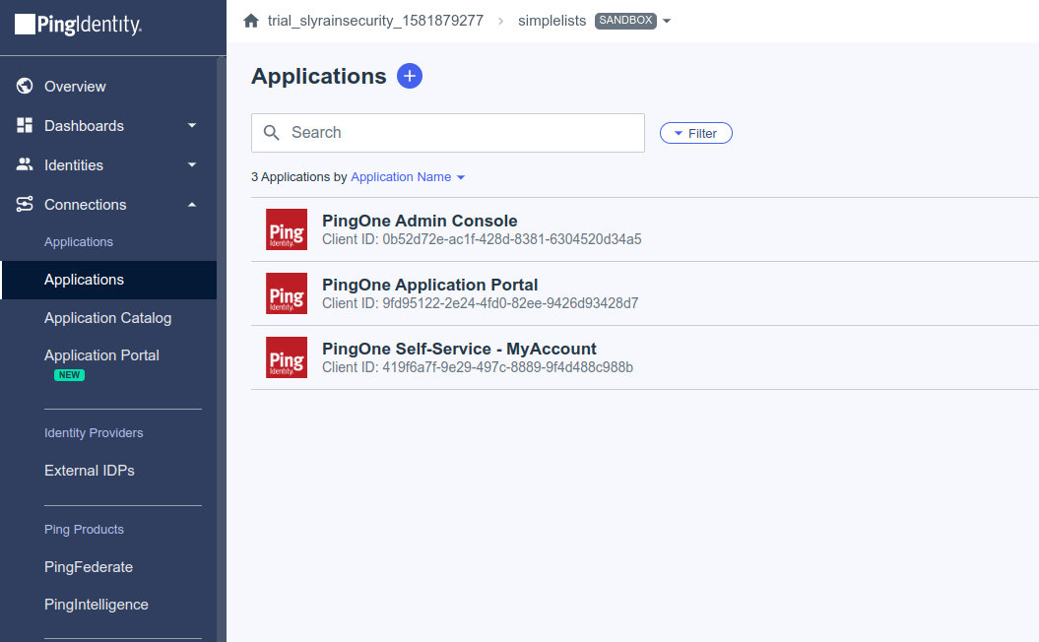Viewport: 1039px width, 642px height.
Task: Open External IDPs in sidebar
Action: [x=90, y=471]
